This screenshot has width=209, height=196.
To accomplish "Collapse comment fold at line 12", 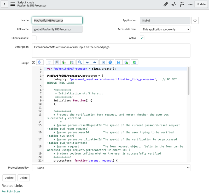I will tap(43, 111).
